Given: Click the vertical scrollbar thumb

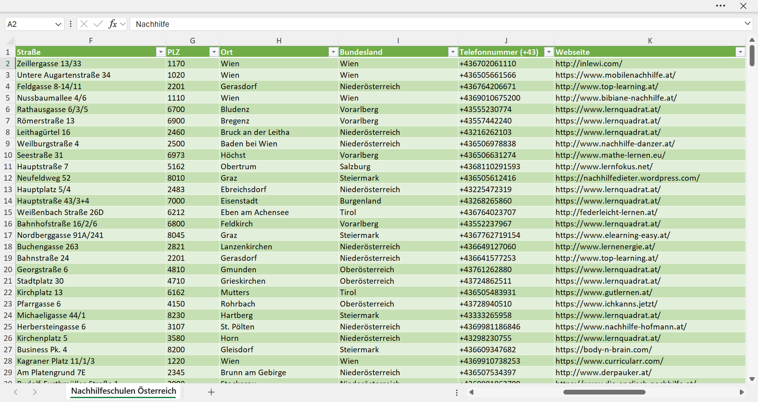Looking at the screenshot, I should point(752,55).
